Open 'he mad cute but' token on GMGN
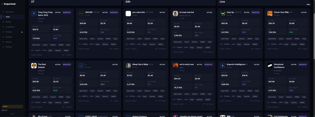 (203, 42)
